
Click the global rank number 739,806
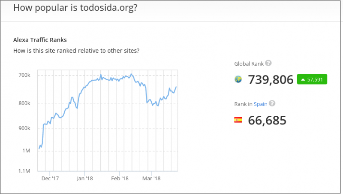[x=271, y=80]
